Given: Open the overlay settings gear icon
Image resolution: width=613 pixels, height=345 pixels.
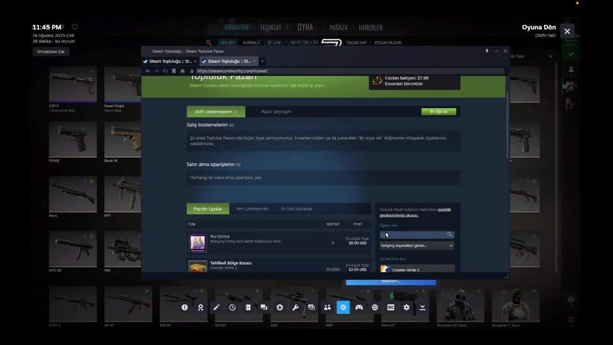Looking at the screenshot, I should click(x=407, y=307).
